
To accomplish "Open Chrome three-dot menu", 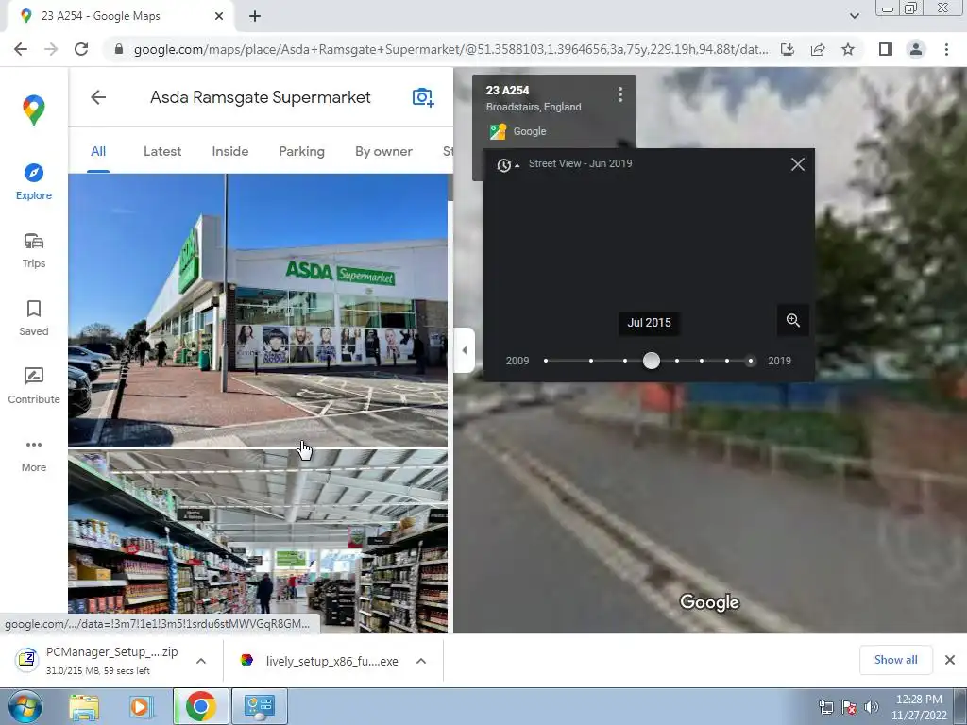I will pos(946,49).
